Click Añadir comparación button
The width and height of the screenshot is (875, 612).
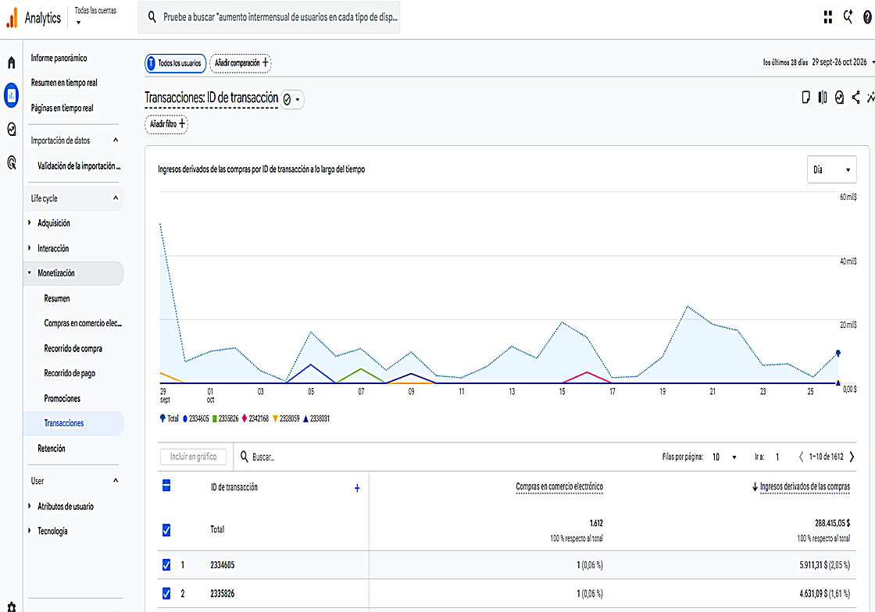pos(241,63)
